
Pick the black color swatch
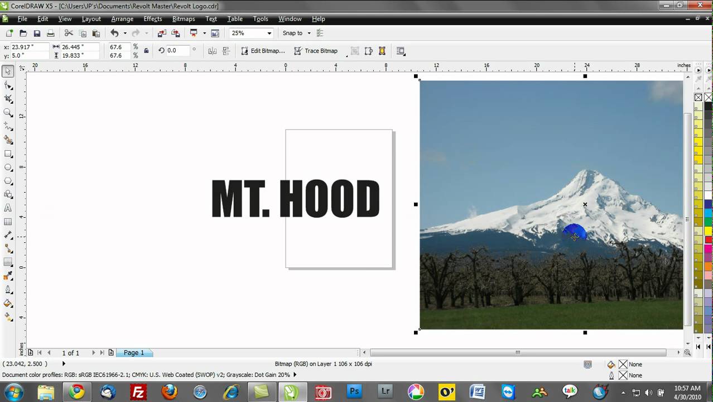(709, 106)
